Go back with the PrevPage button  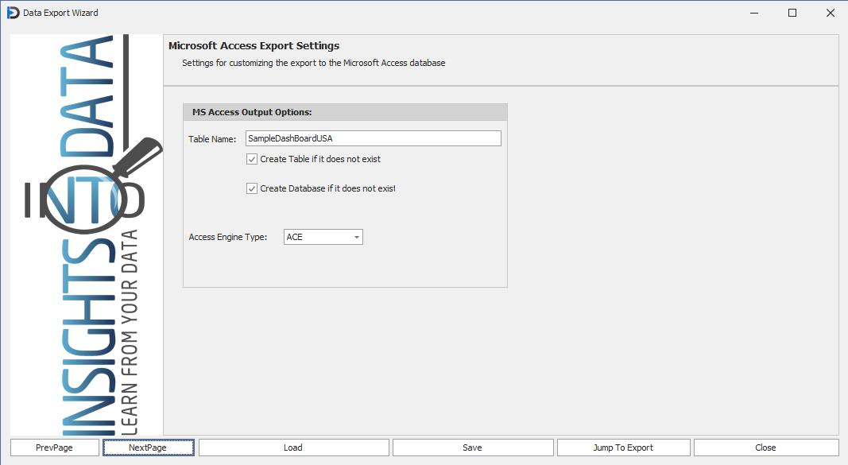click(x=54, y=448)
